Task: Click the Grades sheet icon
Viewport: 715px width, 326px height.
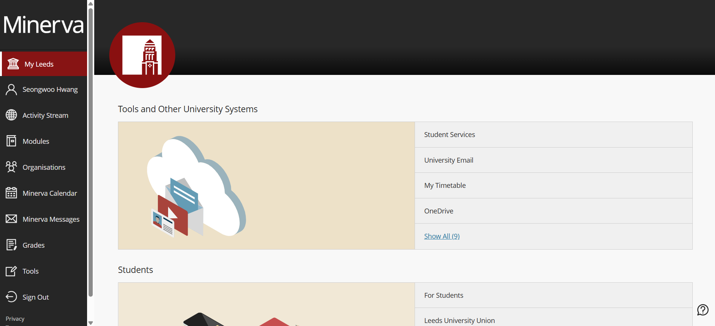Action: point(11,245)
